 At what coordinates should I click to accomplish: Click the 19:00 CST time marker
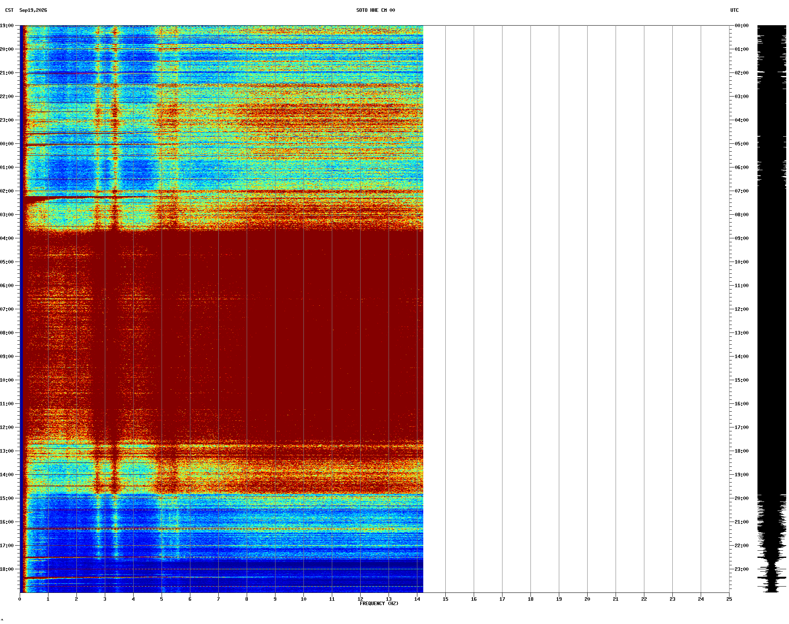coord(7,26)
